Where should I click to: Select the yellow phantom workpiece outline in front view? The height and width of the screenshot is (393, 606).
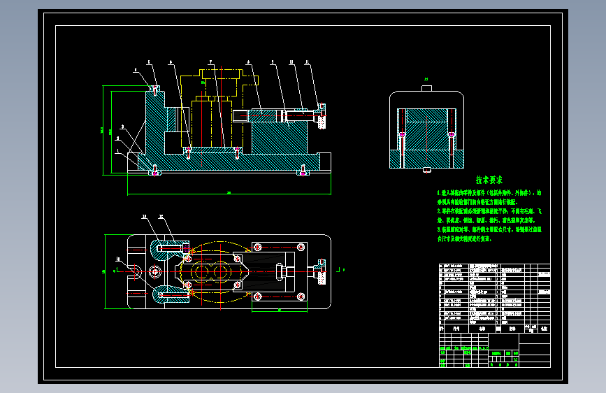219,108
